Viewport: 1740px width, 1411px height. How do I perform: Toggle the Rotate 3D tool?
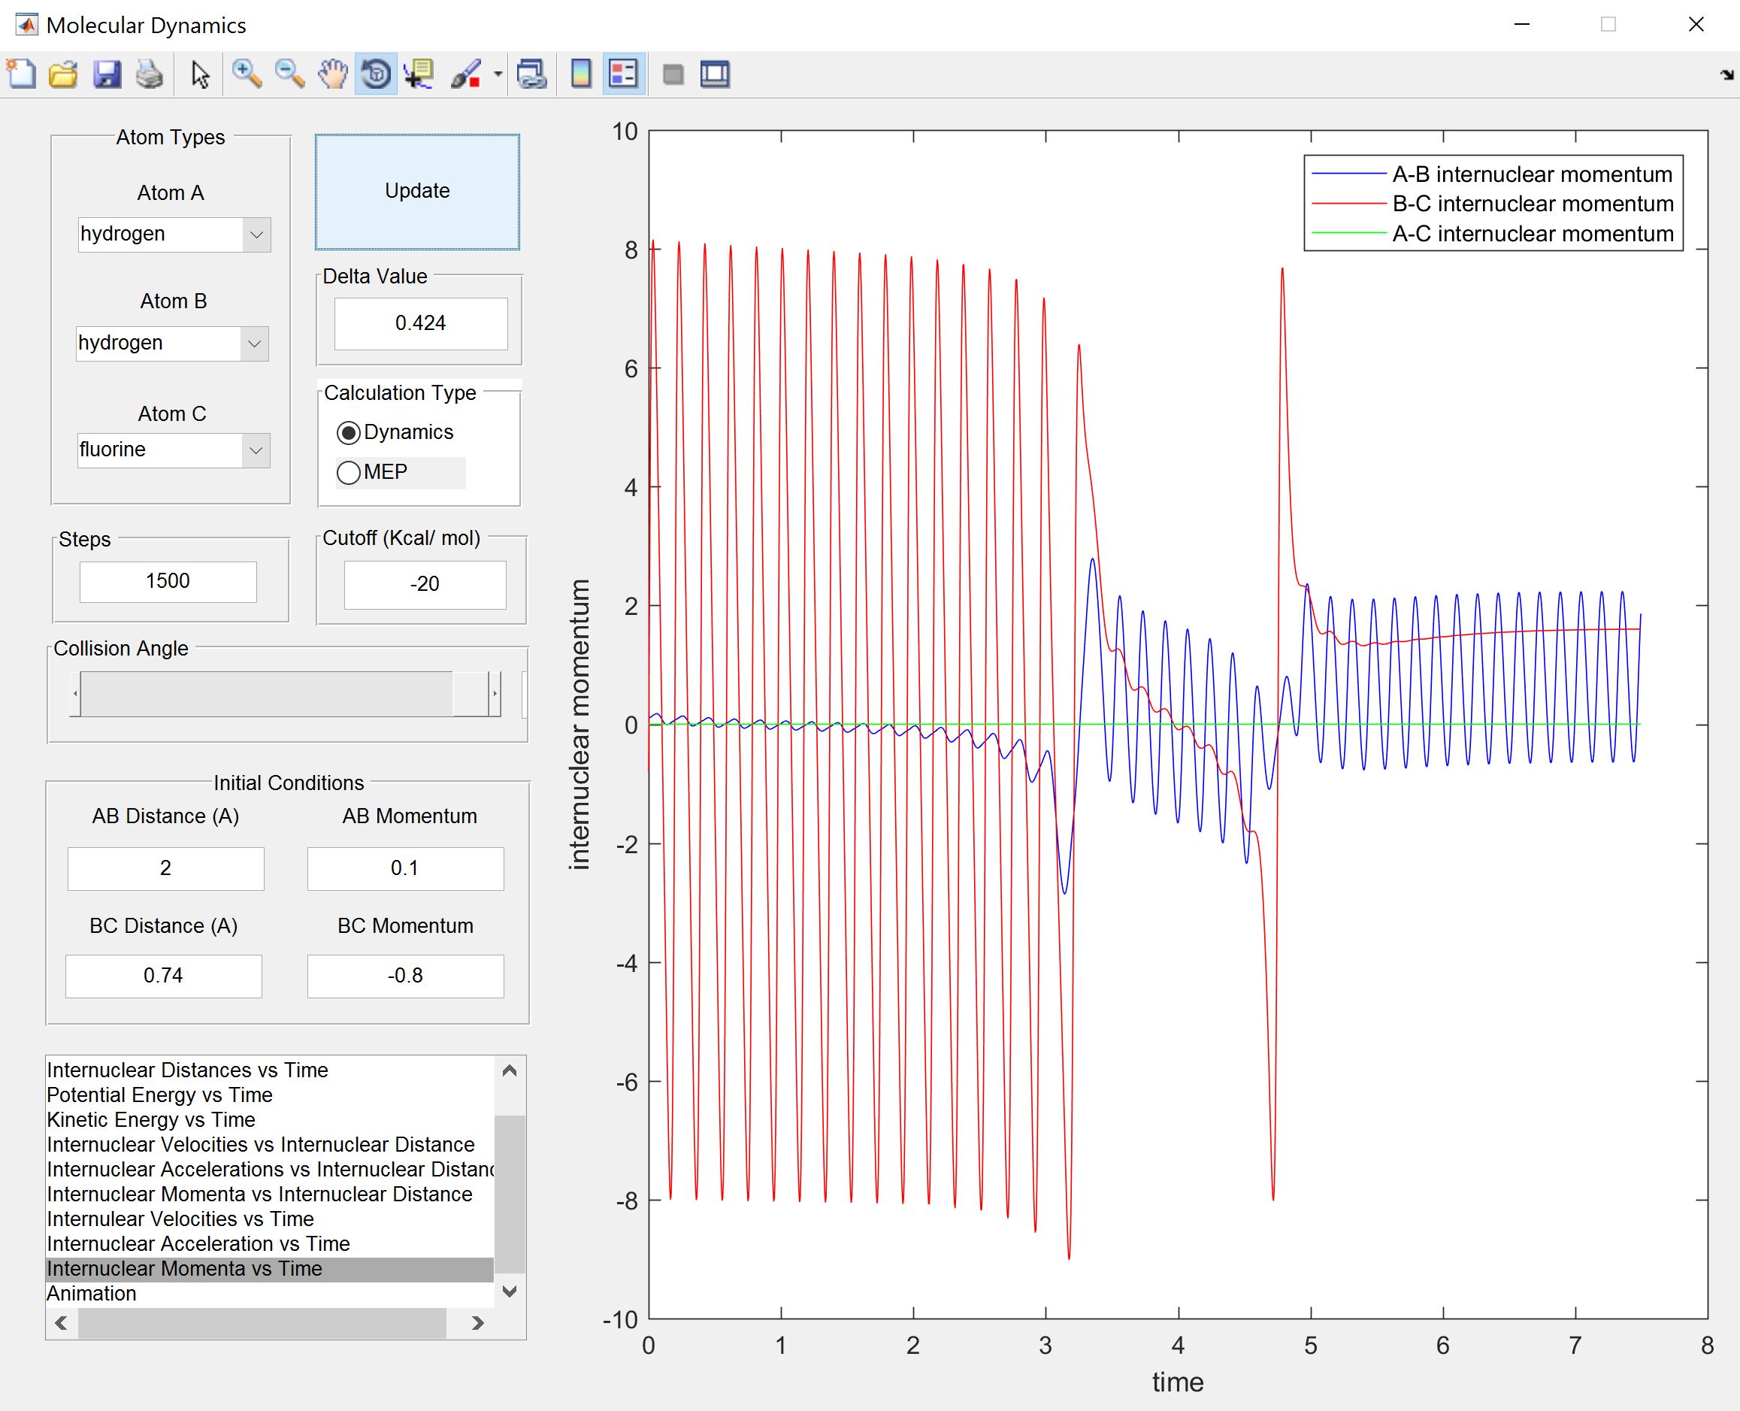pos(376,74)
